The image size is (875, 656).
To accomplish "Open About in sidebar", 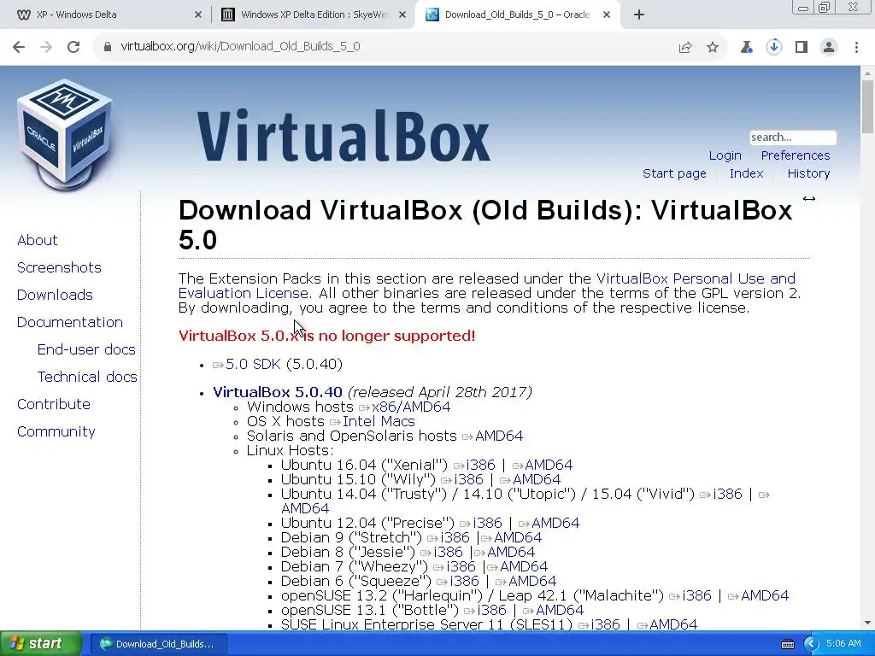I will [38, 240].
